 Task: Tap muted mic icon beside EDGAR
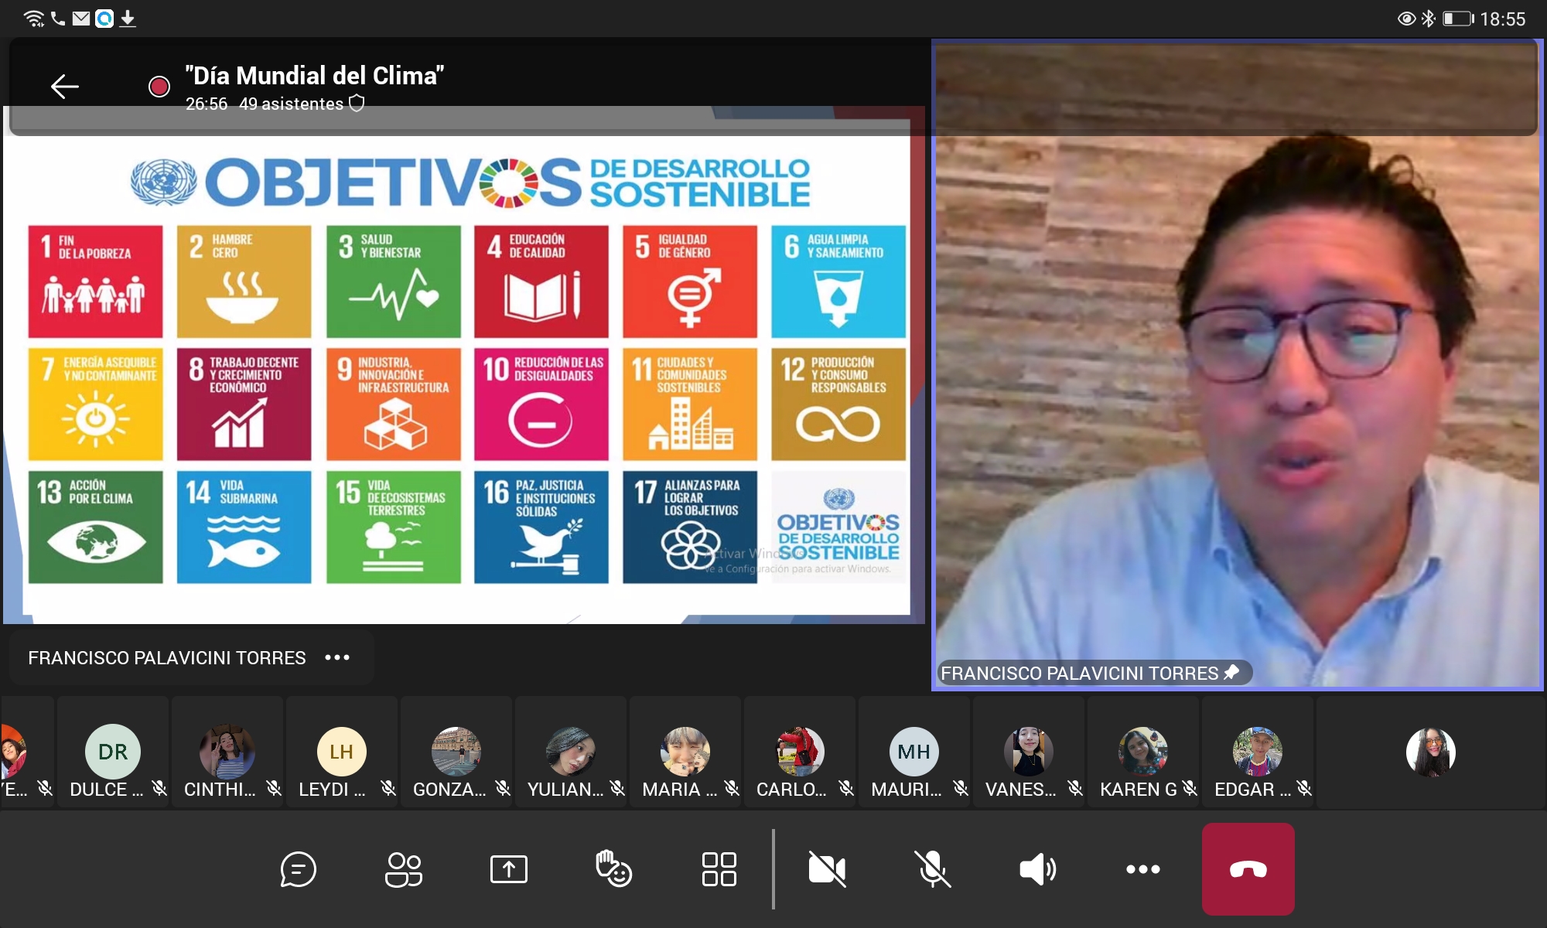pos(1304,788)
